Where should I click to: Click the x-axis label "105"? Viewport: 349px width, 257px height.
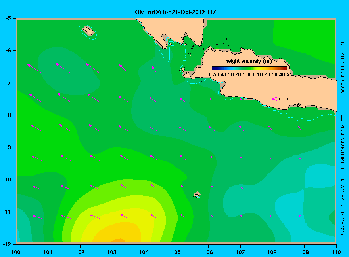click(x=176, y=252)
